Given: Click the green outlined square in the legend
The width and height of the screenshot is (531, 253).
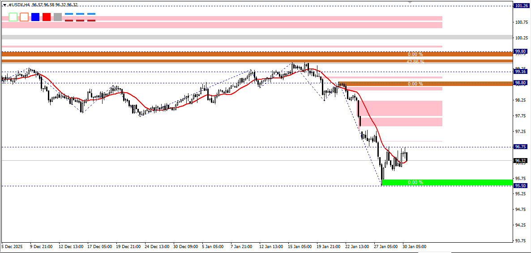Looking at the screenshot, I should tap(13, 17).
